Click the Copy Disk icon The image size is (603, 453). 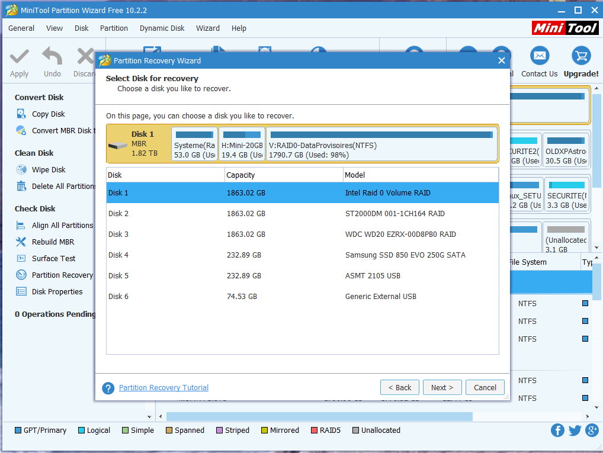pyautogui.click(x=21, y=114)
